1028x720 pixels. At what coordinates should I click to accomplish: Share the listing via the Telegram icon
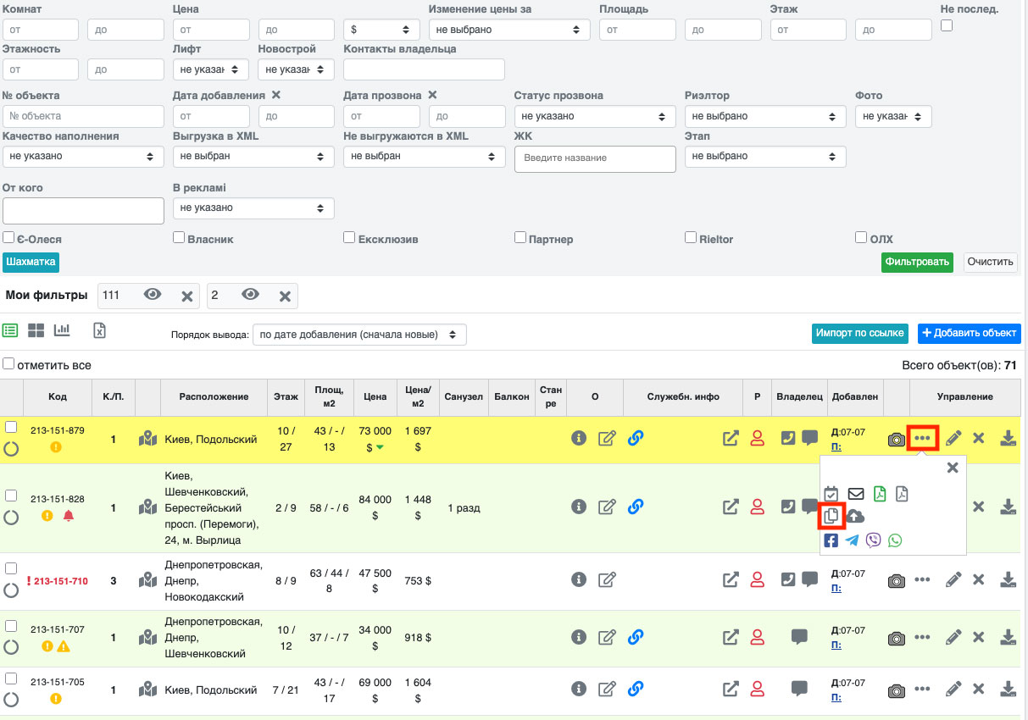pos(852,540)
